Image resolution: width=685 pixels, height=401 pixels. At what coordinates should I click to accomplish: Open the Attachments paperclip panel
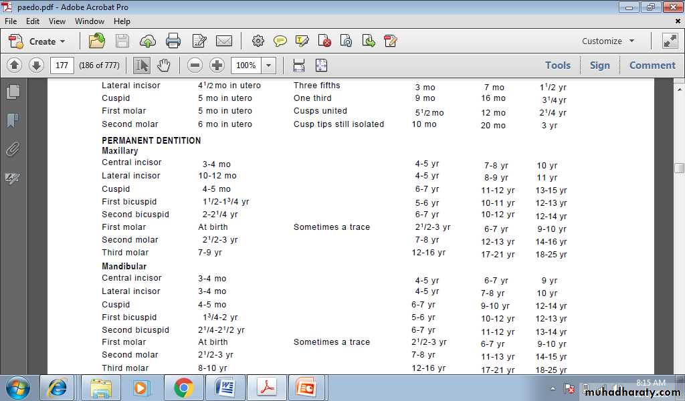[x=13, y=150]
